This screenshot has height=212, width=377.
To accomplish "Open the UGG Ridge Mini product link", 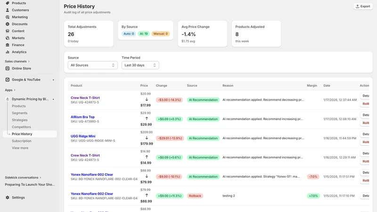I will click(83, 136).
